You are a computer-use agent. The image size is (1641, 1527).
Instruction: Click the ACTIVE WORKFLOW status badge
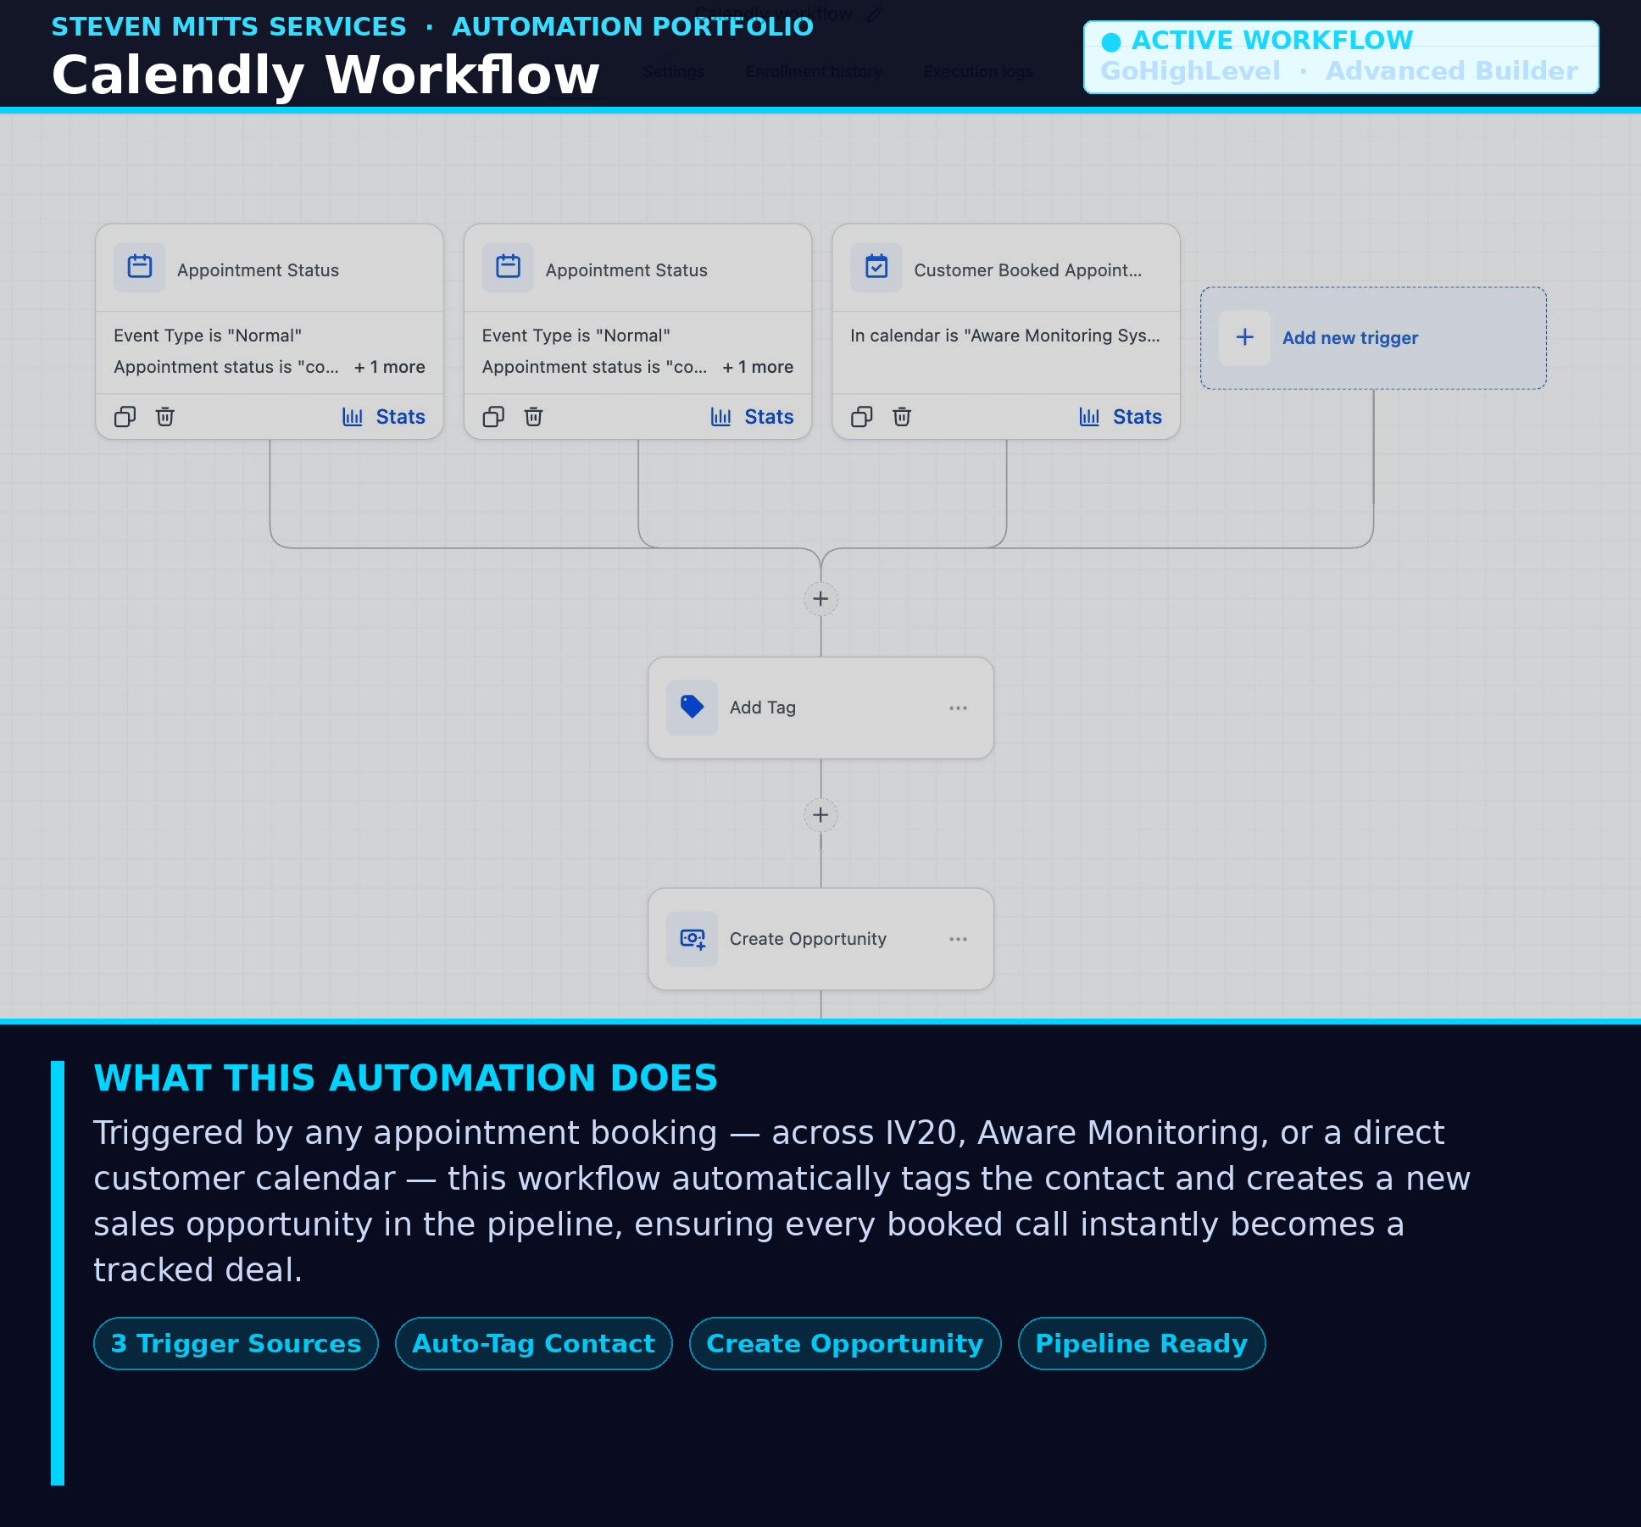click(1341, 57)
